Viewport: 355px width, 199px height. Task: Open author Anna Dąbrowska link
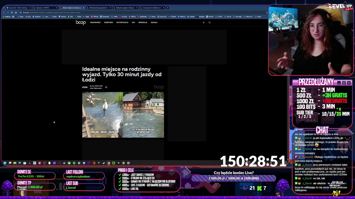(96, 88)
